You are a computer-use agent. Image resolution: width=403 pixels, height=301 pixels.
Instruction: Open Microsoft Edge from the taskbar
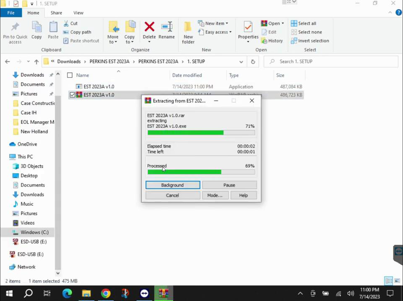pyautogui.click(x=67, y=293)
